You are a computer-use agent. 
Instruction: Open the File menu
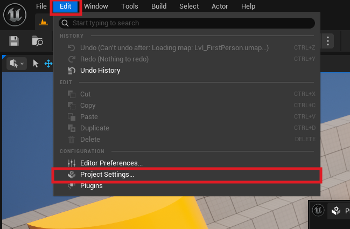tap(41, 6)
